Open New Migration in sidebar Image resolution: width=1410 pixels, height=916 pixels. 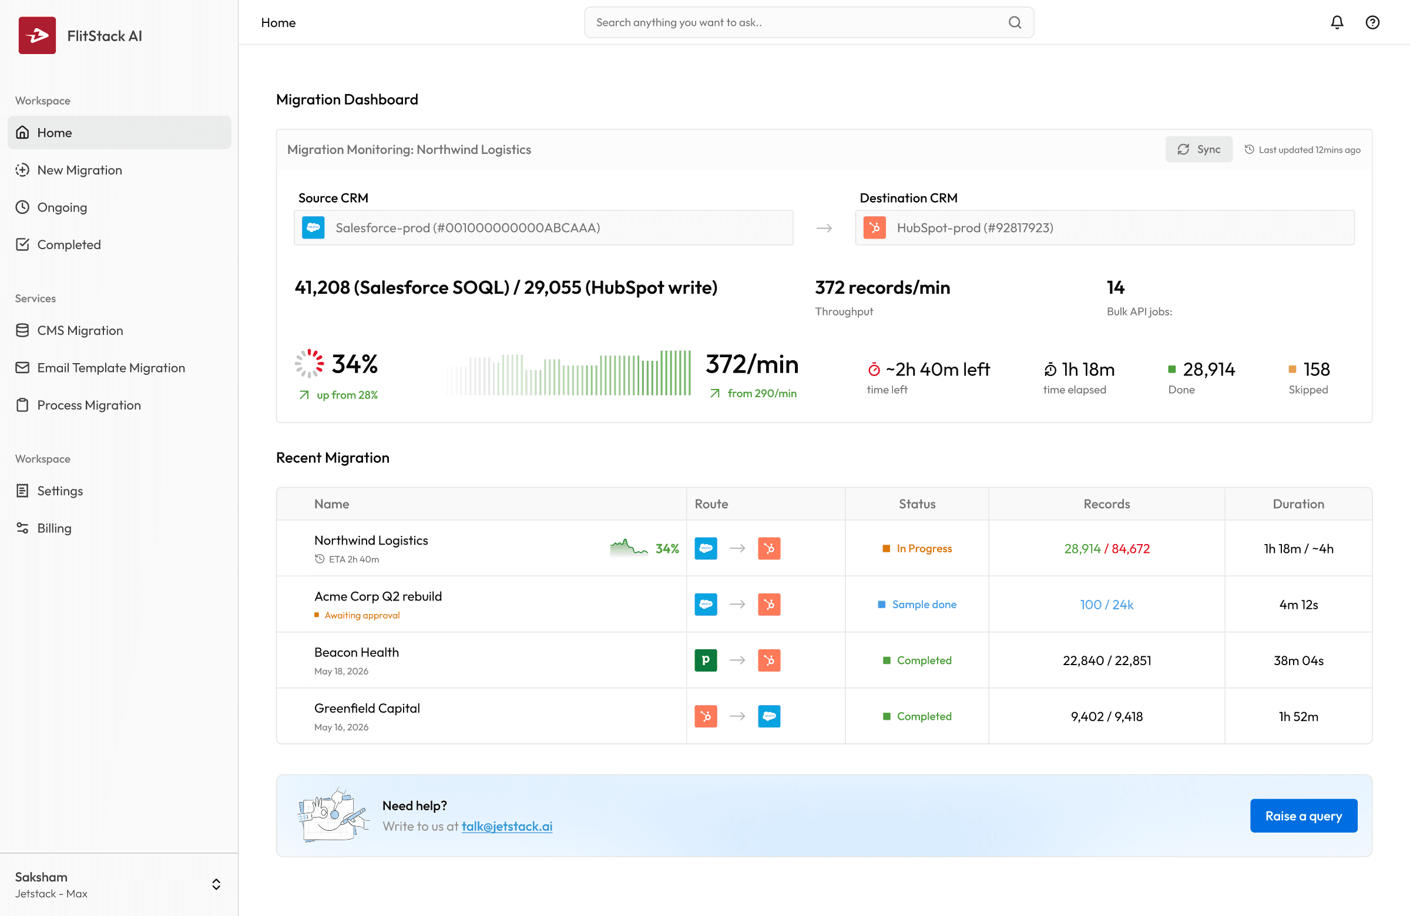pos(119,170)
